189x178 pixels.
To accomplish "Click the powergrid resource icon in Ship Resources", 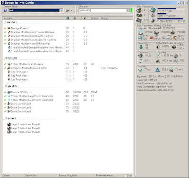I will 153,16.
